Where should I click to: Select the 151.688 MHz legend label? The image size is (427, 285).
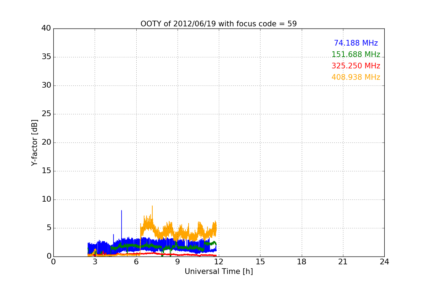tap(356, 55)
